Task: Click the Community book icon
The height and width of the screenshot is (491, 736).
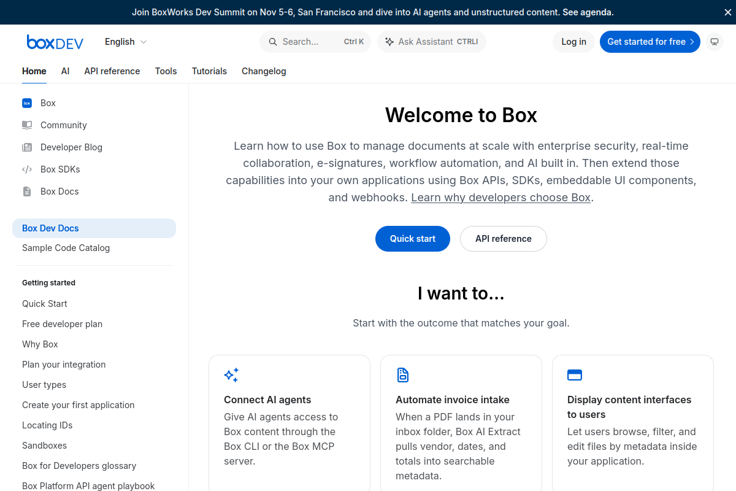Action: click(27, 125)
